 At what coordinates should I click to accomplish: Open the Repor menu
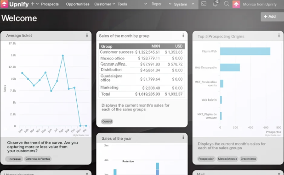[x=157, y=4]
